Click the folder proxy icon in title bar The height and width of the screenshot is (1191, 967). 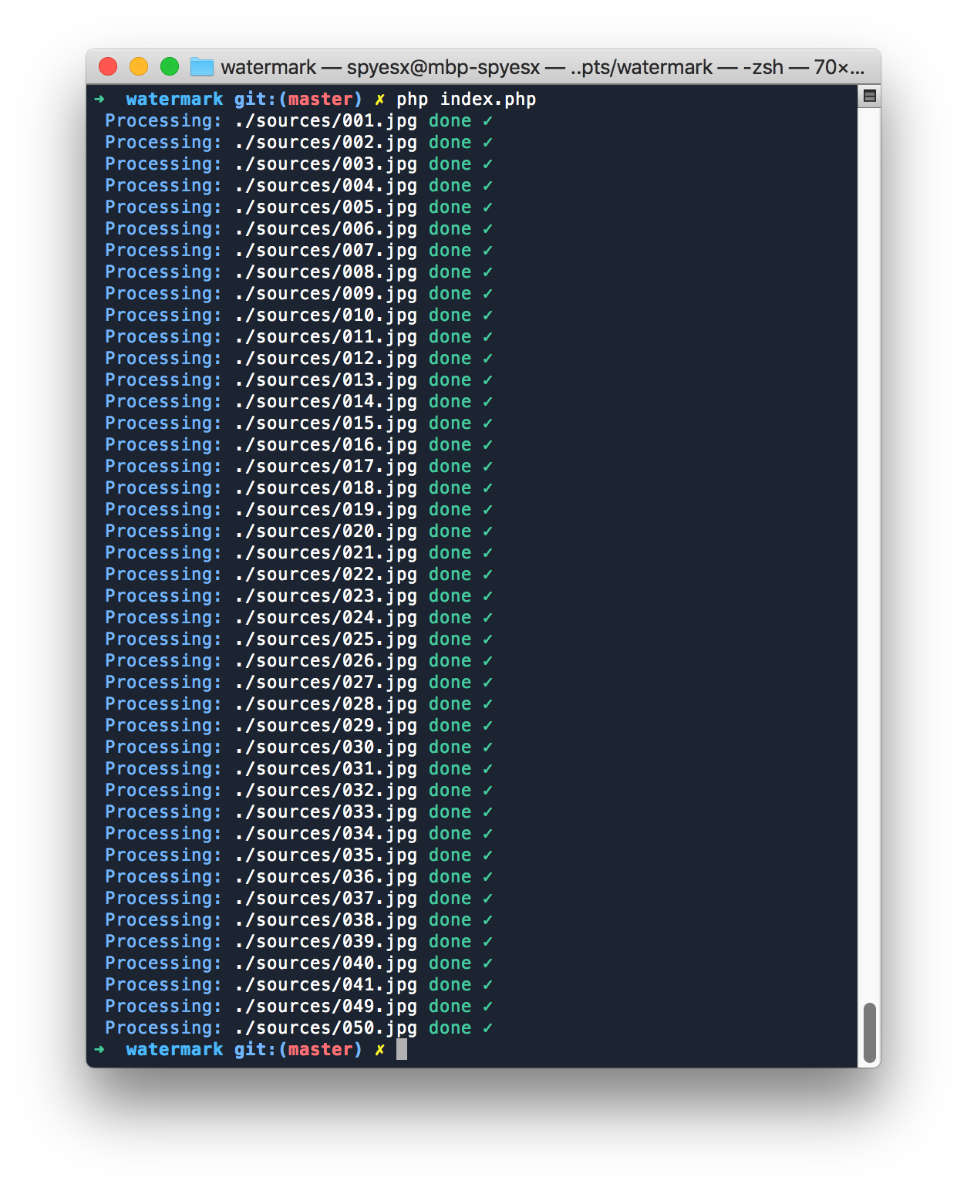[202, 67]
